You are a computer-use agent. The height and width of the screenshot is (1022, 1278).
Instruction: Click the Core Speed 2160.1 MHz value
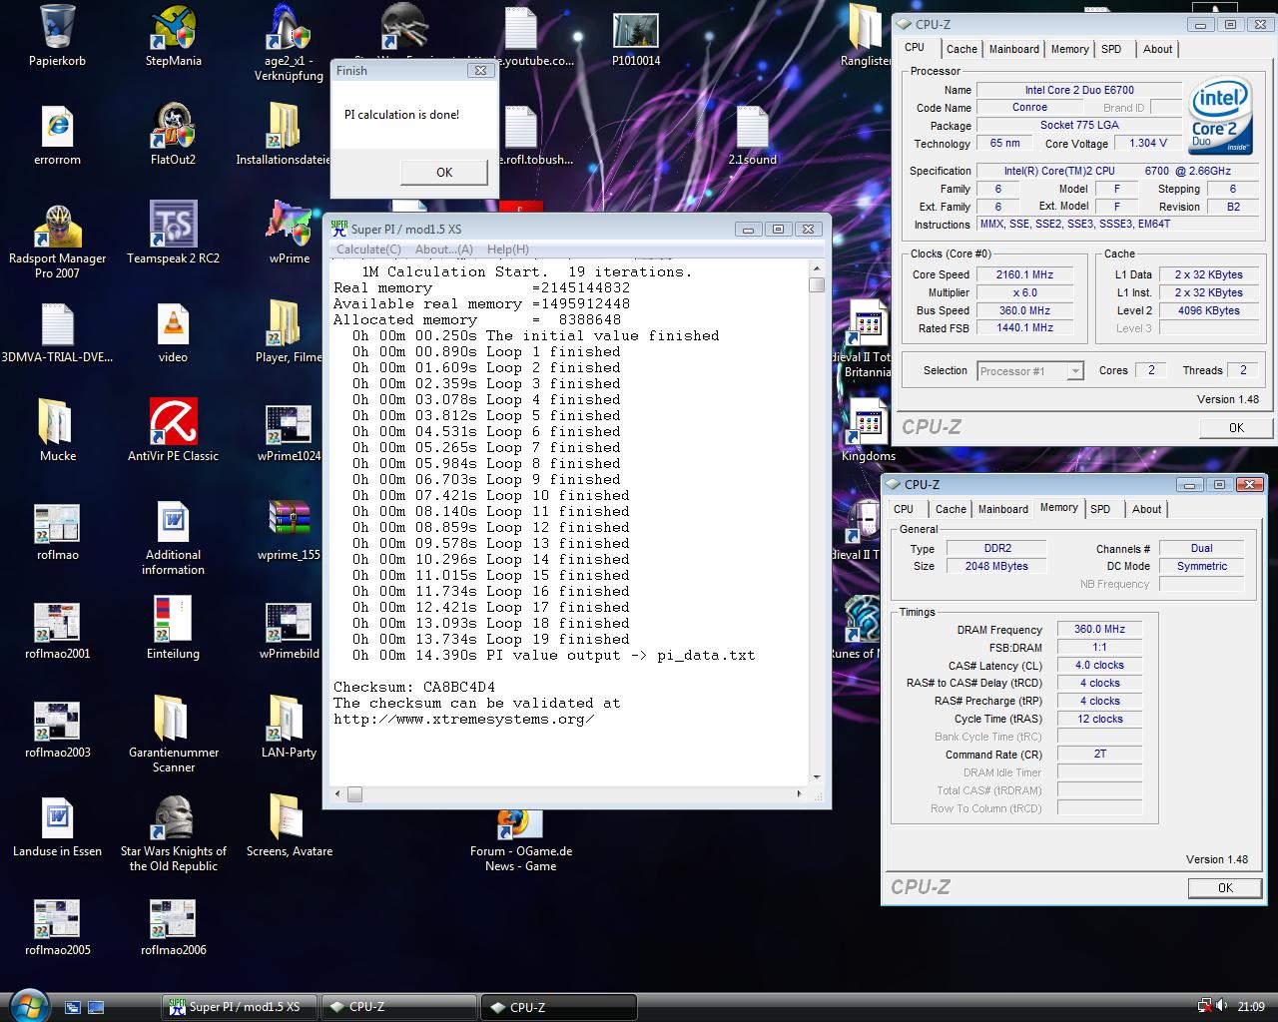pos(1024,274)
